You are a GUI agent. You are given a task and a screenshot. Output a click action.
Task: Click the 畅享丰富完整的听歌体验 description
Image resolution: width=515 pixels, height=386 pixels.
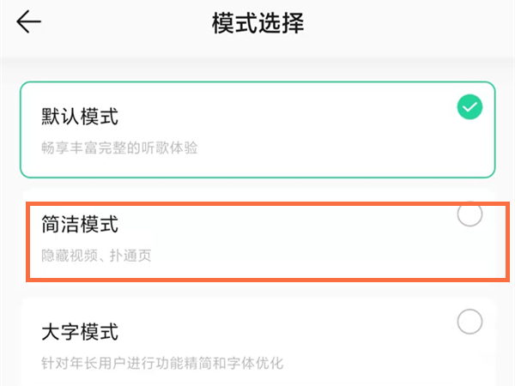pyautogui.click(x=119, y=148)
